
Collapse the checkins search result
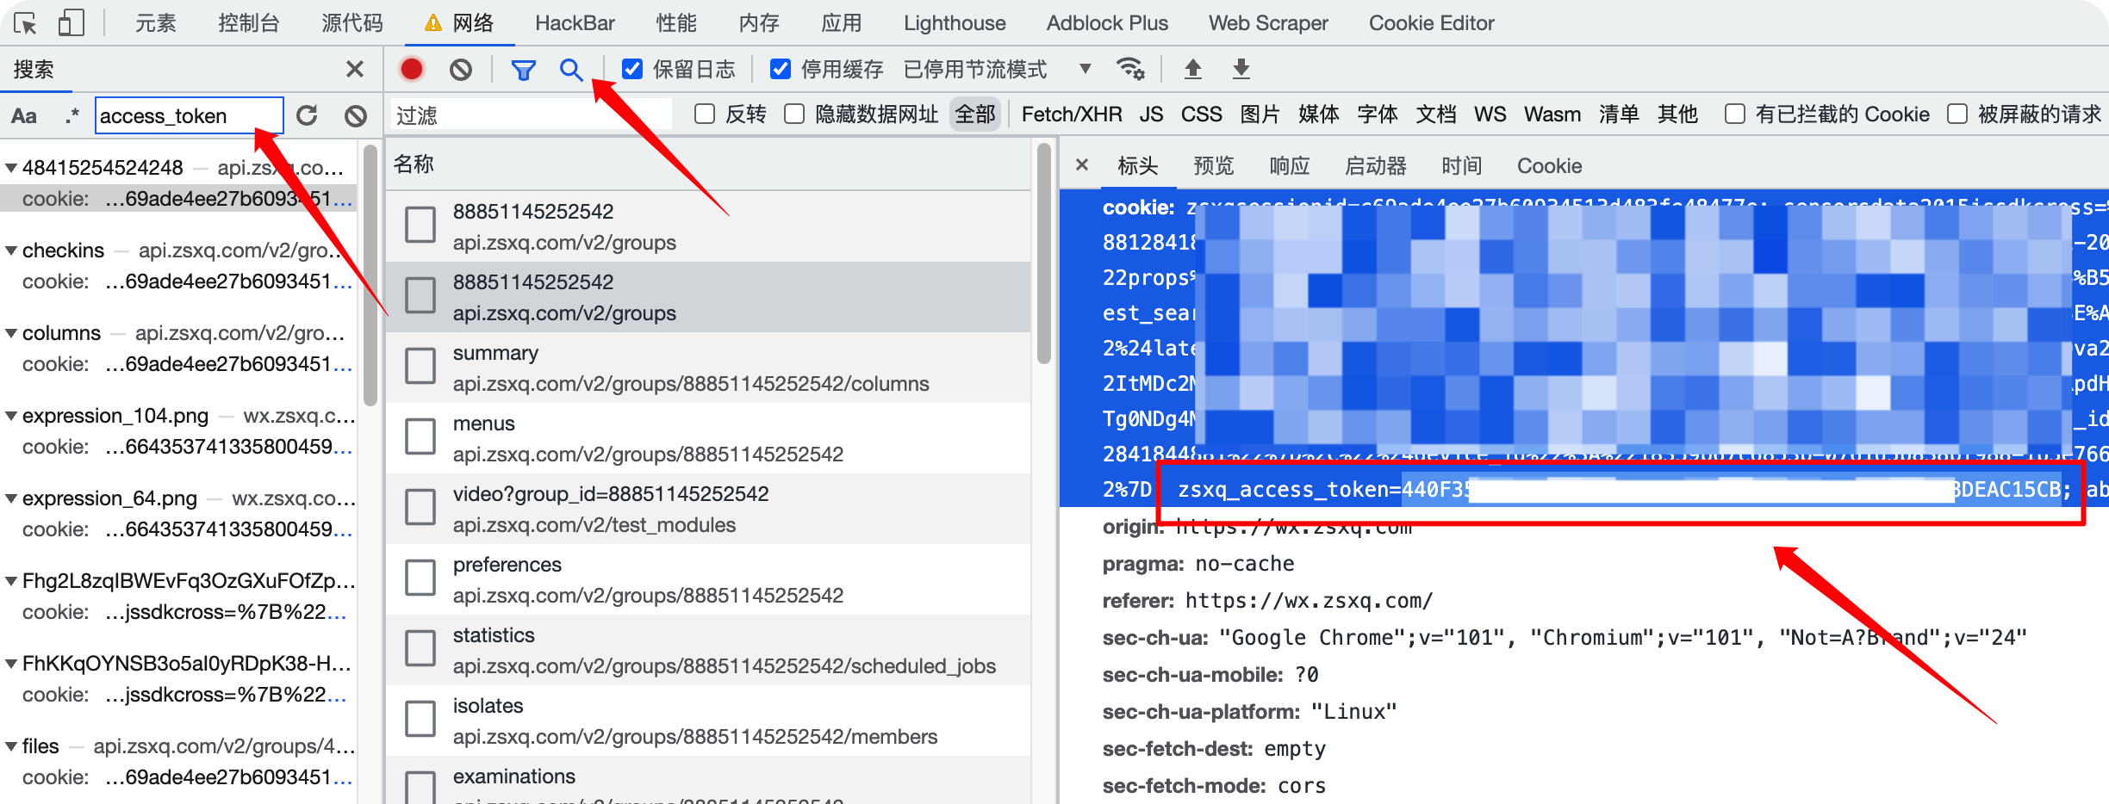[11, 250]
